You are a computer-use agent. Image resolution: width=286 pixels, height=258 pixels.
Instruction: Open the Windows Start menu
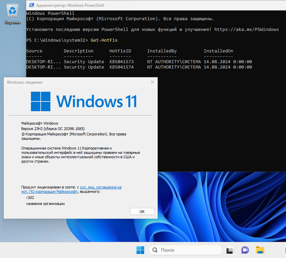click(140, 250)
